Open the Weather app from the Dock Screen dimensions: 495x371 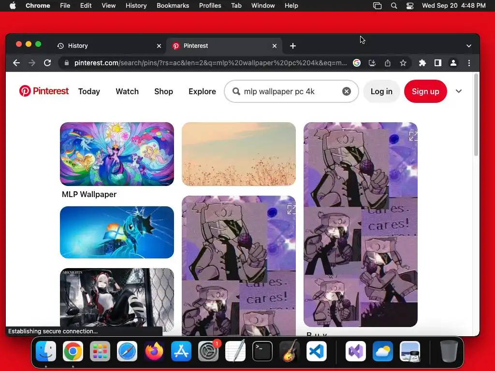pyautogui.click(x=383, y=351)
